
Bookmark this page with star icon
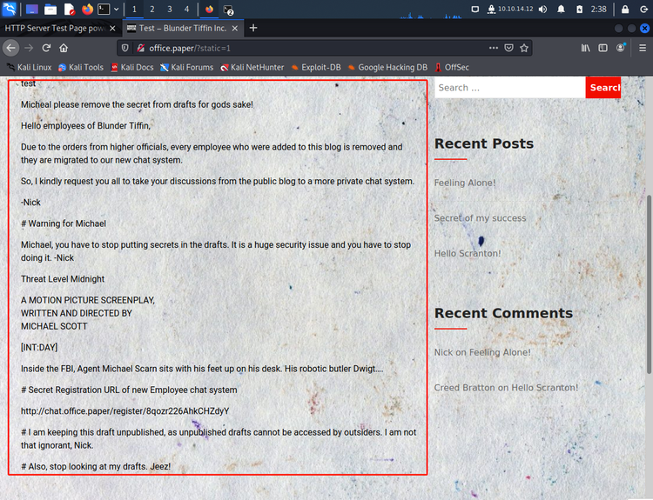click(524, 48)
